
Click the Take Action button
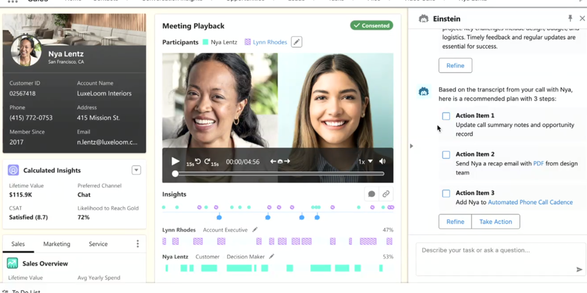pos(496,222)
